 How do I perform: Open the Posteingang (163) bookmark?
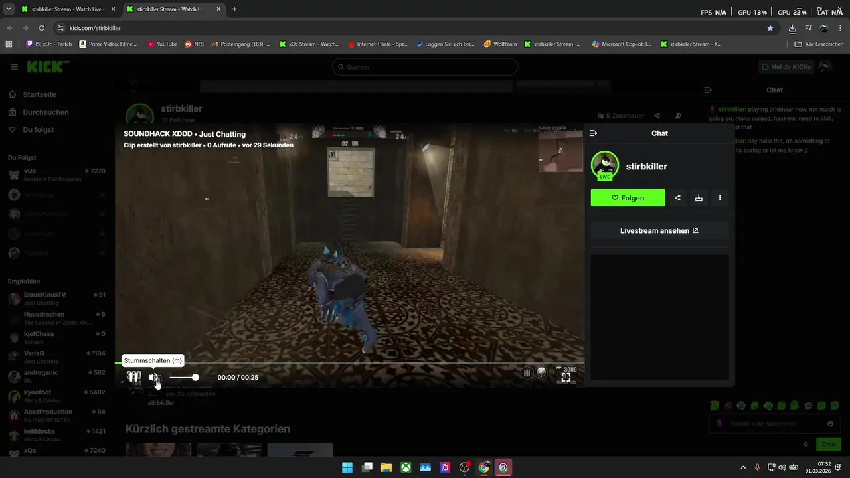[x=241, y=44]
